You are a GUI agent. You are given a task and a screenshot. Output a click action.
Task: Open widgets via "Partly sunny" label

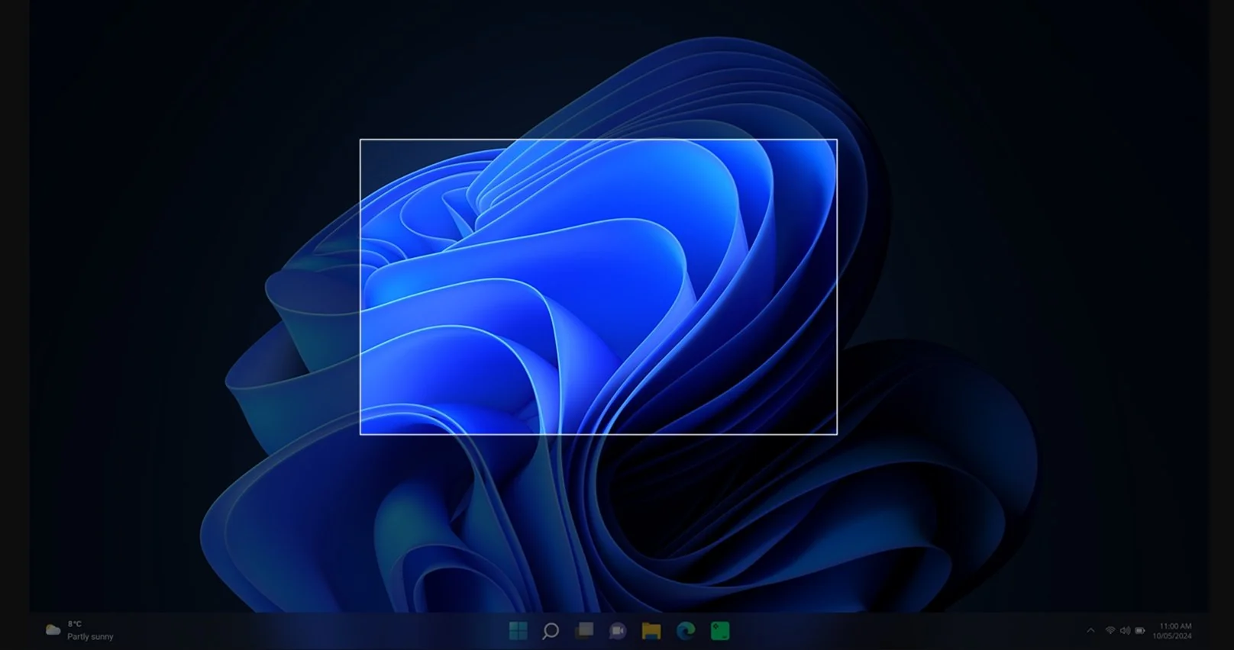pos(90,637)
